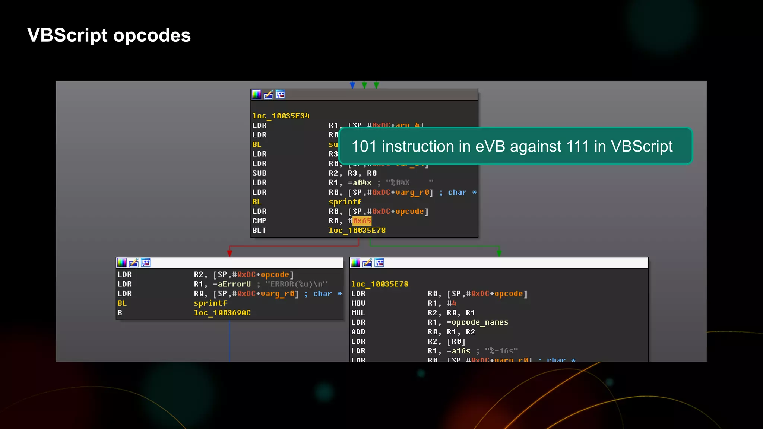Click sprintf call in the ERROR node
The height and width of the screenshot is (429, 763).
210,304
